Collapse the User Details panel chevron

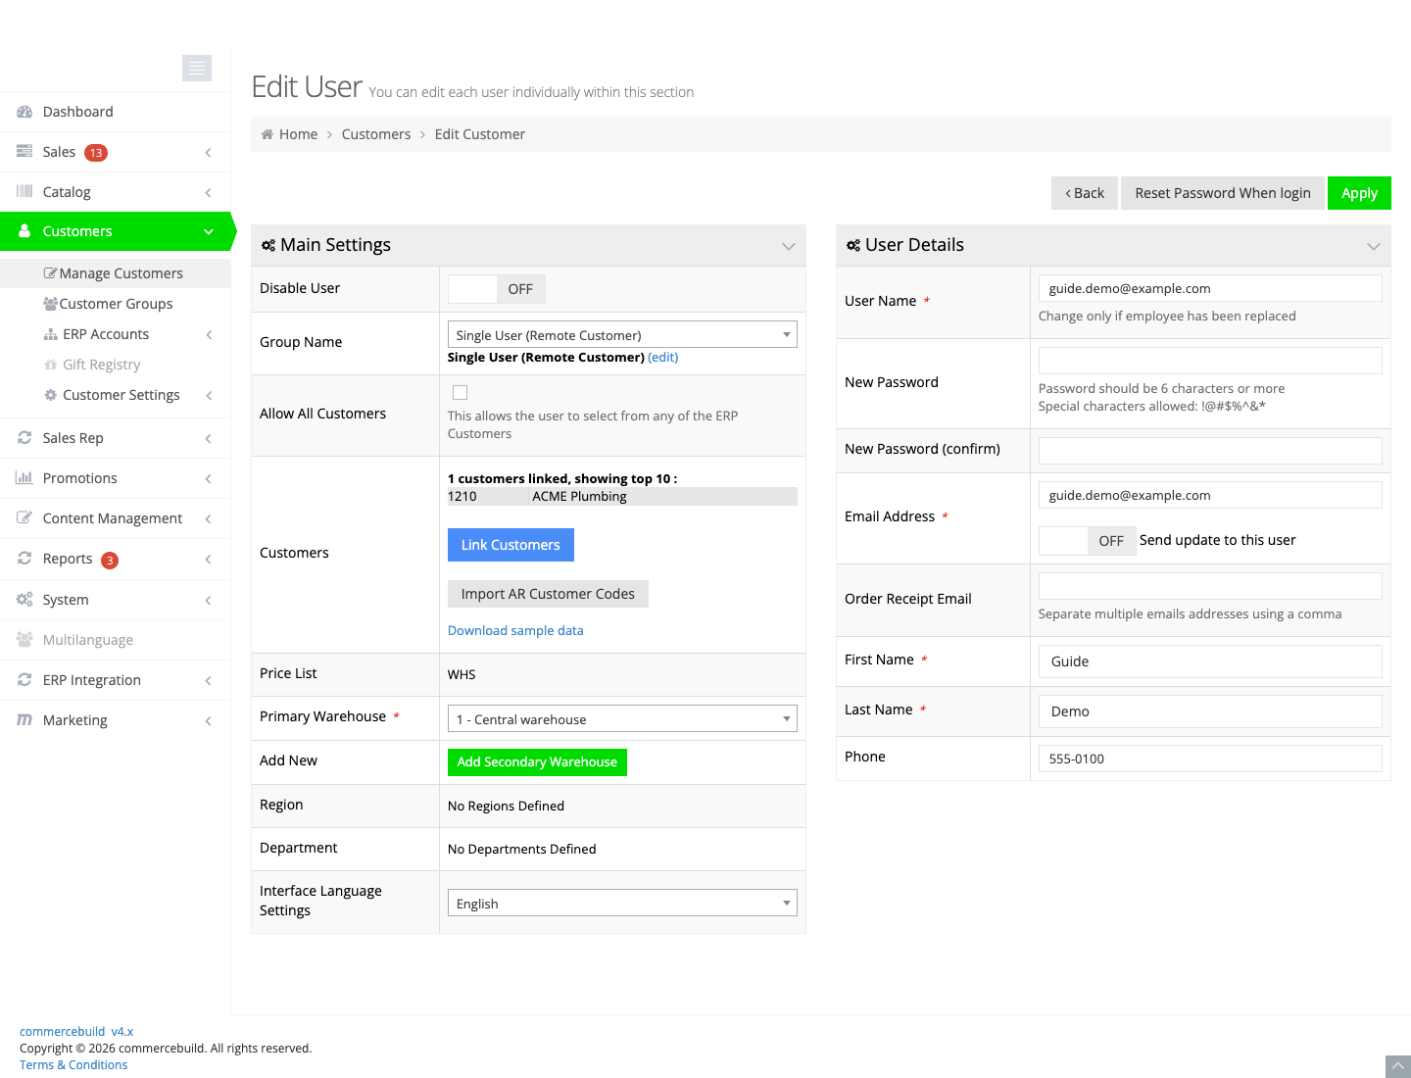coord(1373,246)
